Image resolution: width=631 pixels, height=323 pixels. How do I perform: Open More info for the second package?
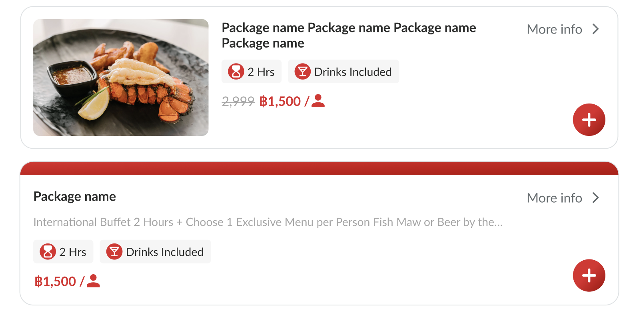[x=554, y=198]
